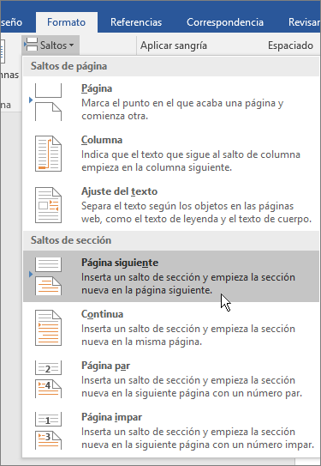
Task: Click the Página par icon
Action: (48, 379)
